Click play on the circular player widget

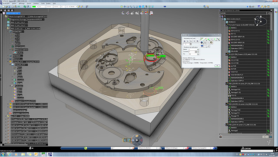click(137, 140)
